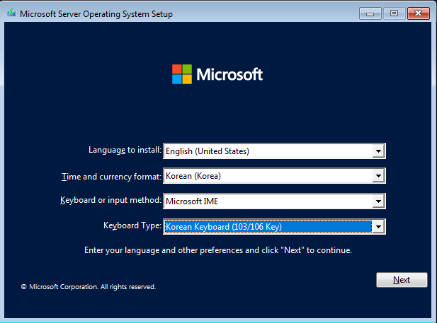Click the 'Time and currency format:' label
The width and height of the screenshot is (437, 323).
pos(111,177)
